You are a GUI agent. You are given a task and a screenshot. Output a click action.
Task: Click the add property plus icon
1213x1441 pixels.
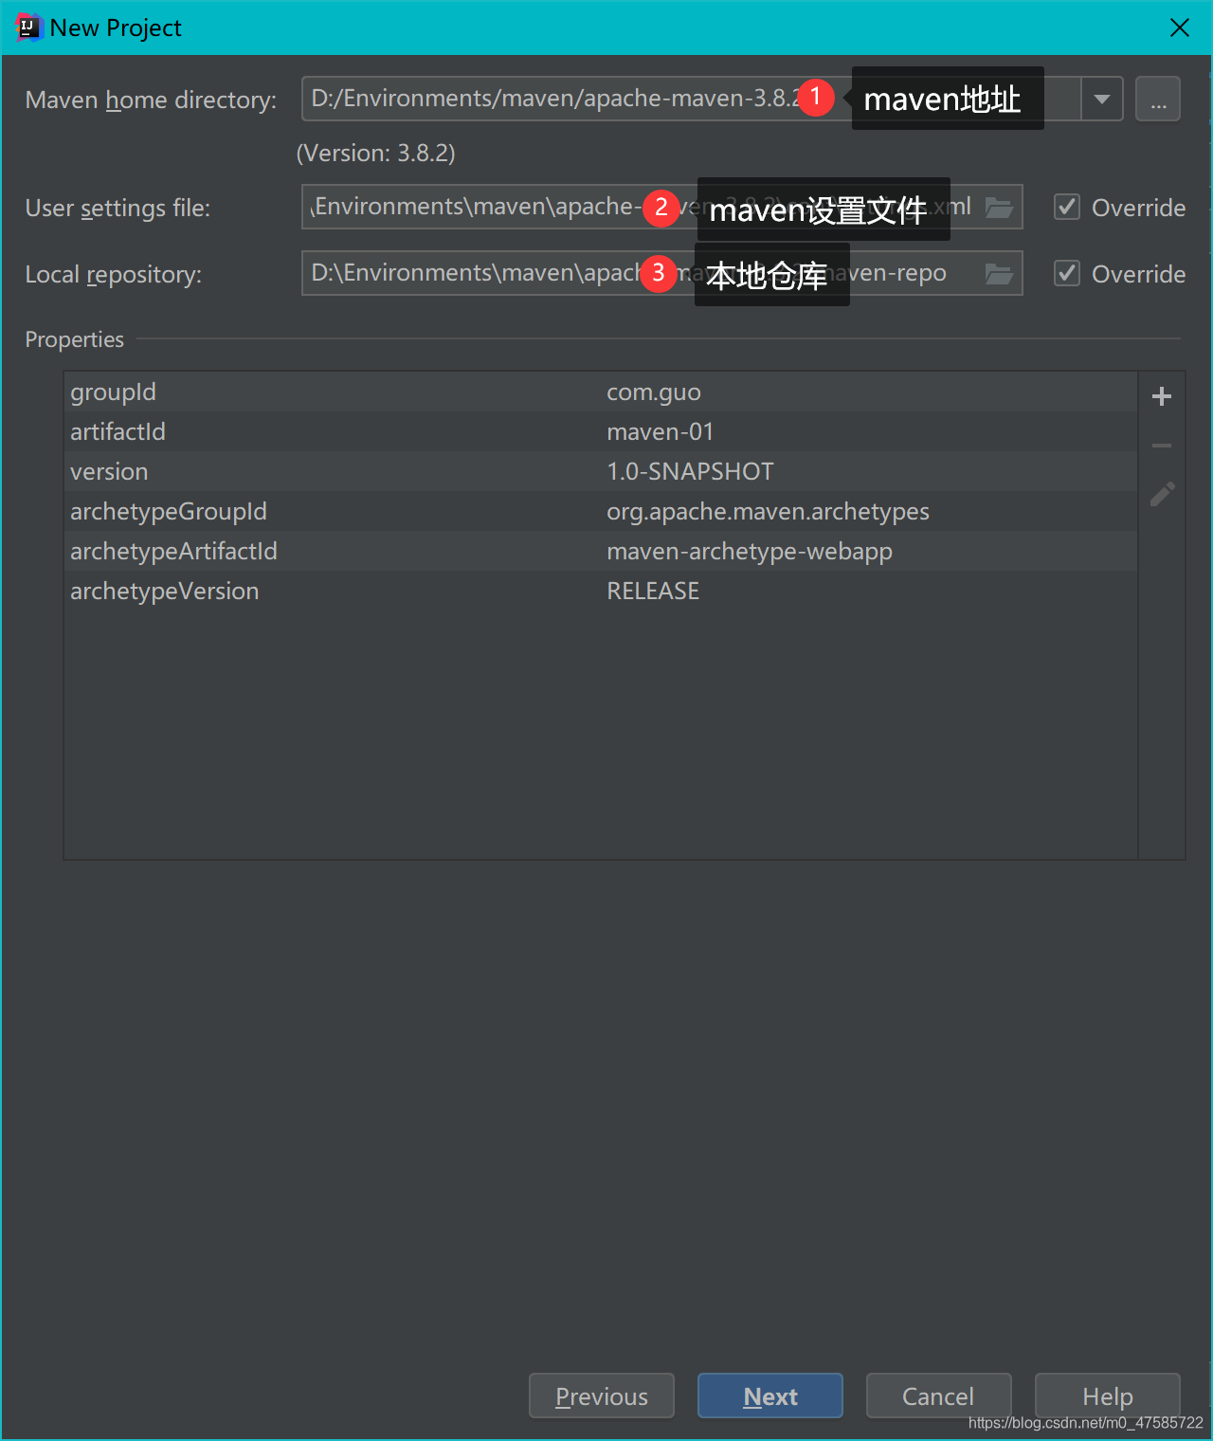[1162, 396]
